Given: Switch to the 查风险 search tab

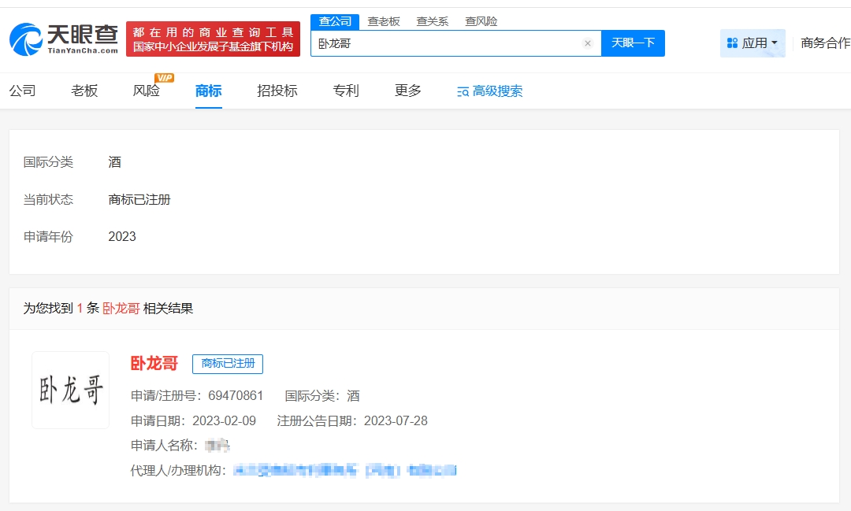Looking at the screenshot, I should [481, 21].
